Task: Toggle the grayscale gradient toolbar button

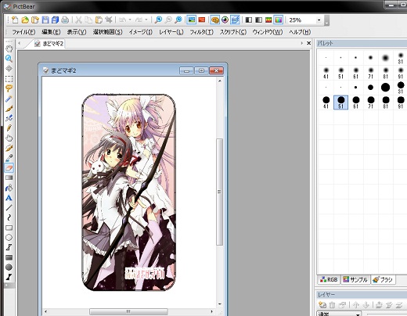Action: [258, 20]
